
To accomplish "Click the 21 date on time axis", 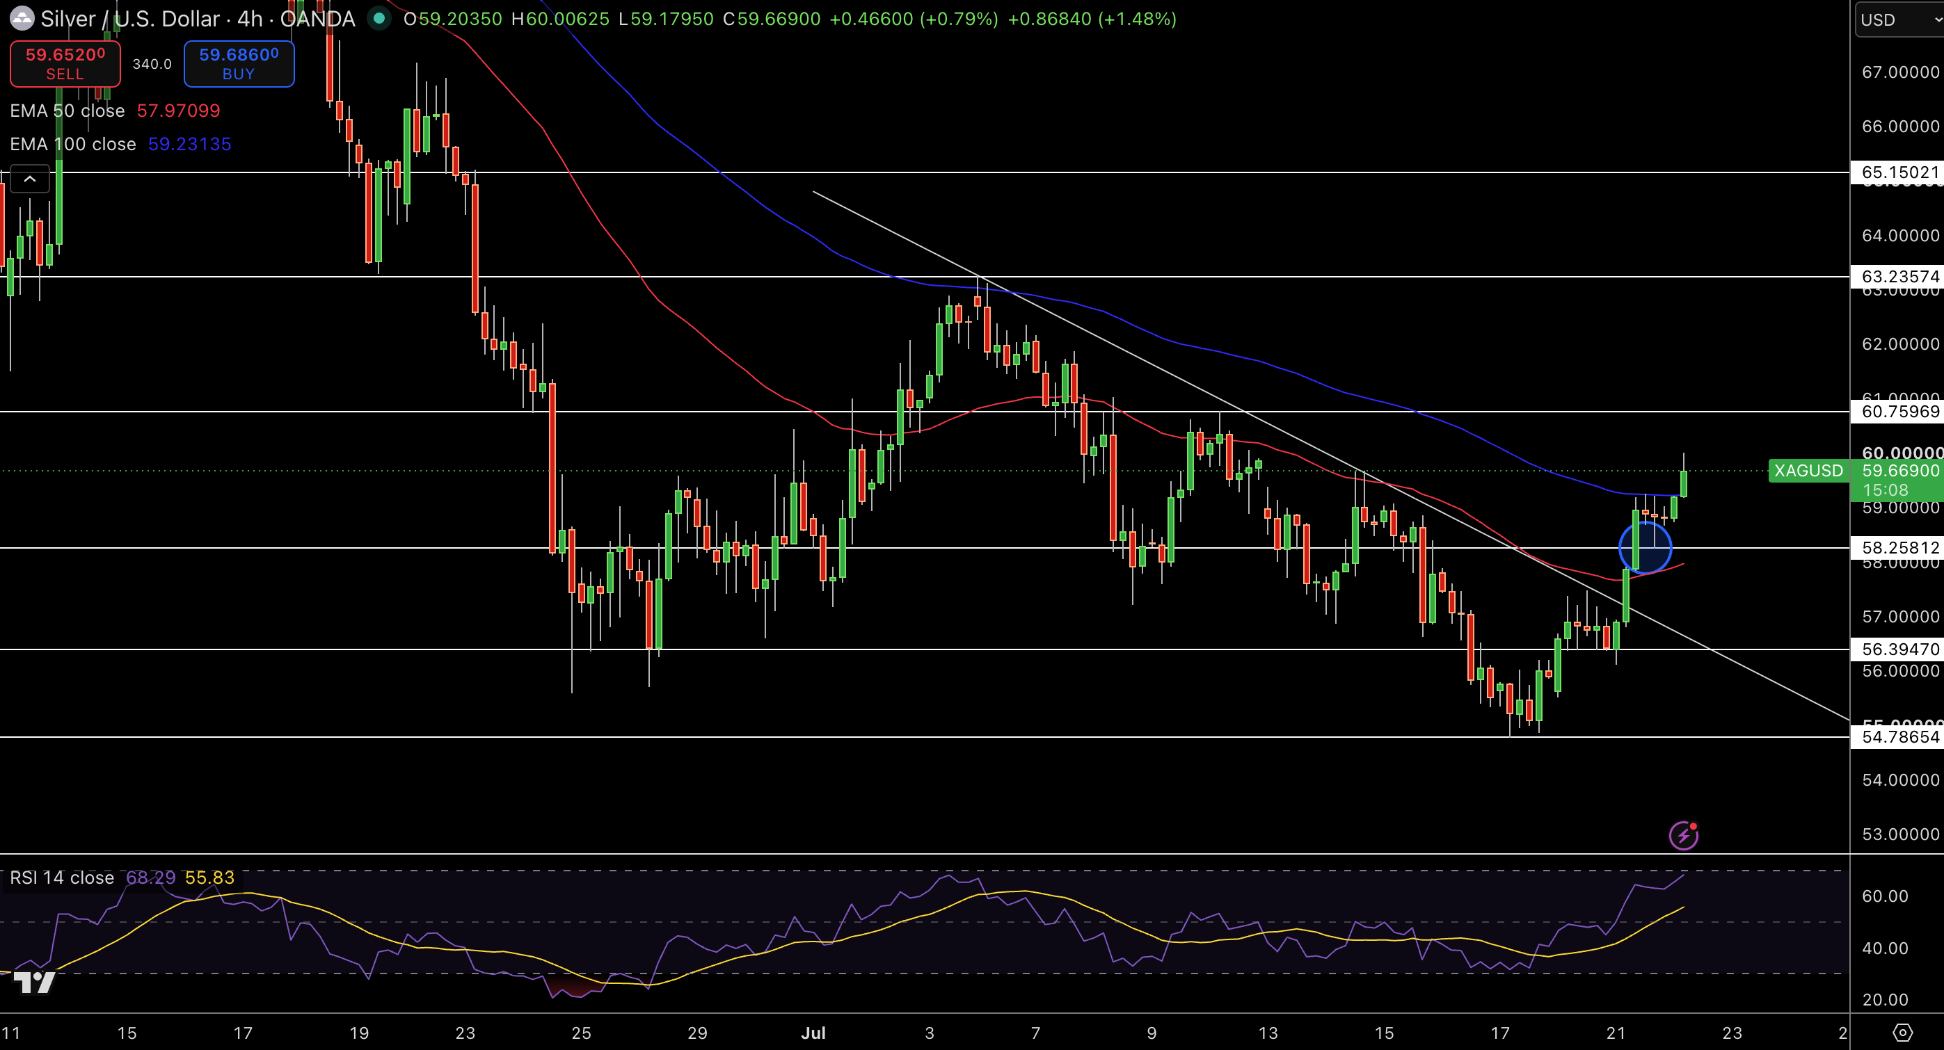I will point(1616,1033).
